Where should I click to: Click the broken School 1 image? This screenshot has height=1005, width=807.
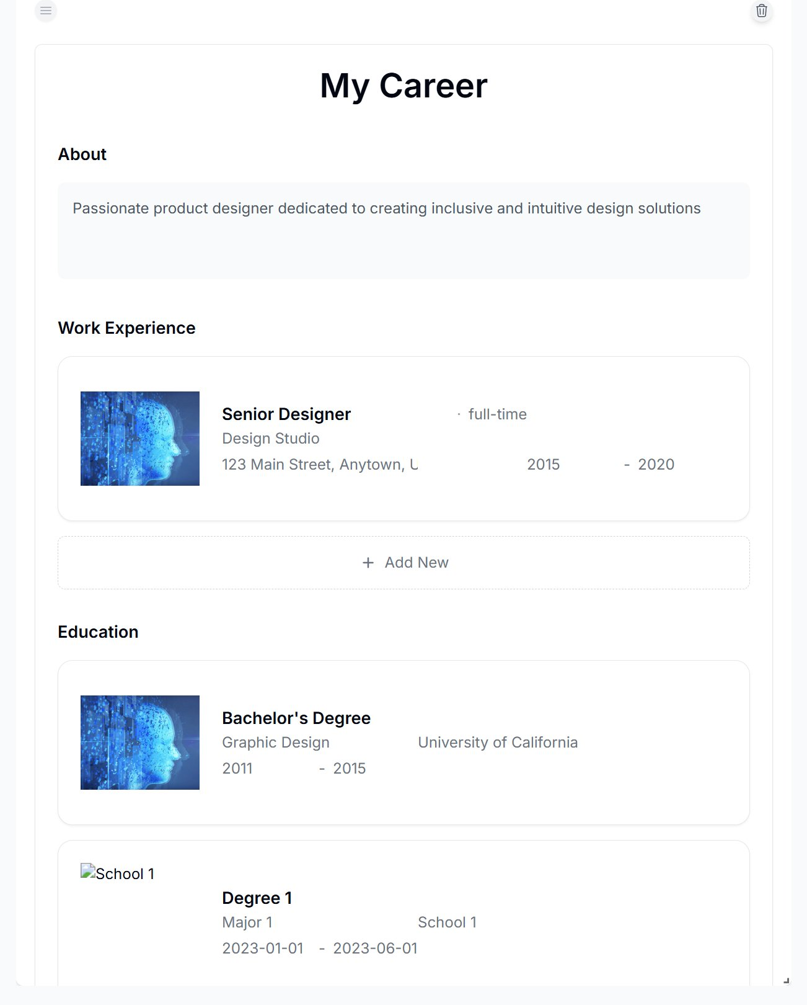point(118,873)
